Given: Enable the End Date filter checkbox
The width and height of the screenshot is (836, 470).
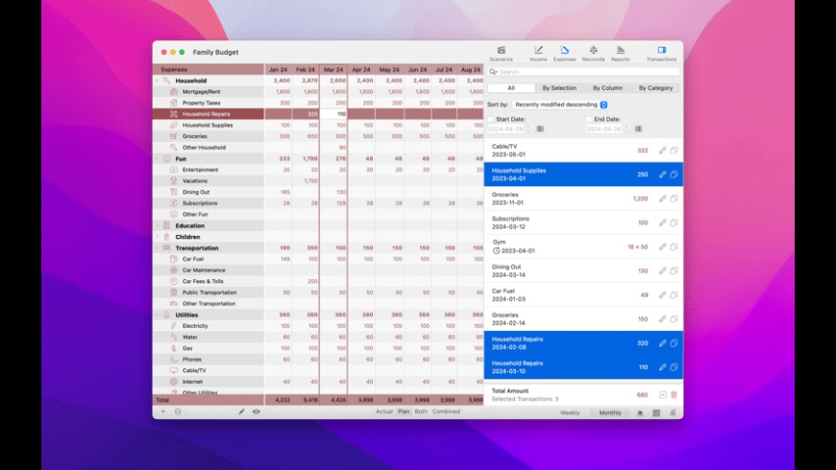Looking at the screenshot, I should pos(589,119).
